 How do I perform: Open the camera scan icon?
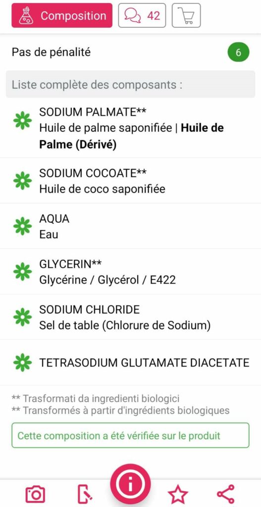tap(35, 494)
